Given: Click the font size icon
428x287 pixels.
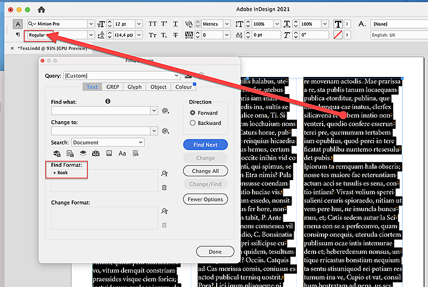Looking at the screenshot, I should pos(101,24).
